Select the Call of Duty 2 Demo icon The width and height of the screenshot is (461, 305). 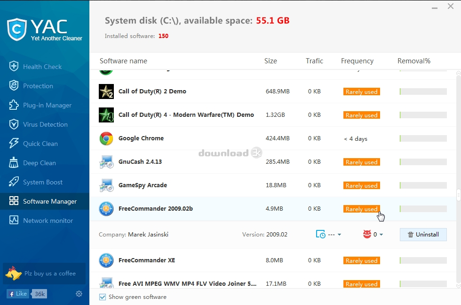[106, 91]
